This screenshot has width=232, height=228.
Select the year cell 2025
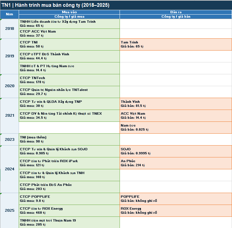(x=10, y=210)
